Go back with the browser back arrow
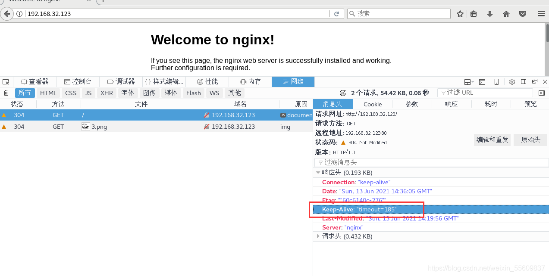This screenshot has width=549, height=276. pos(6,14)
